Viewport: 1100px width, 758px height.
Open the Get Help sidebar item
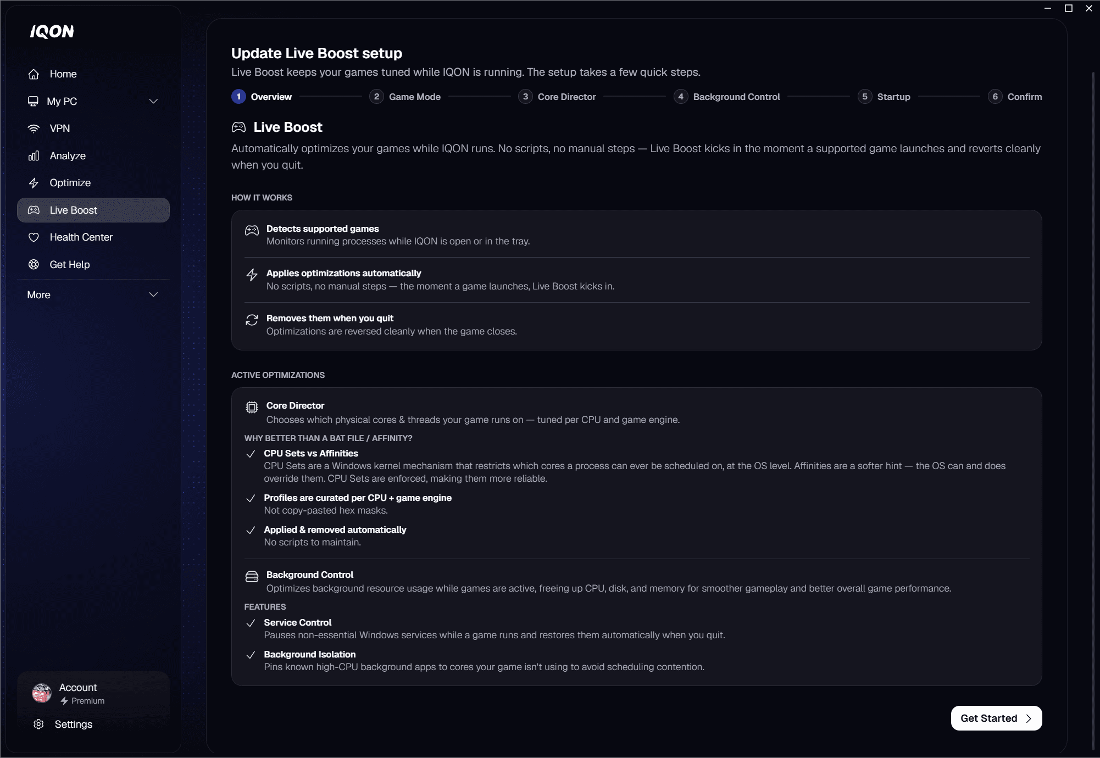pos(93,265)
